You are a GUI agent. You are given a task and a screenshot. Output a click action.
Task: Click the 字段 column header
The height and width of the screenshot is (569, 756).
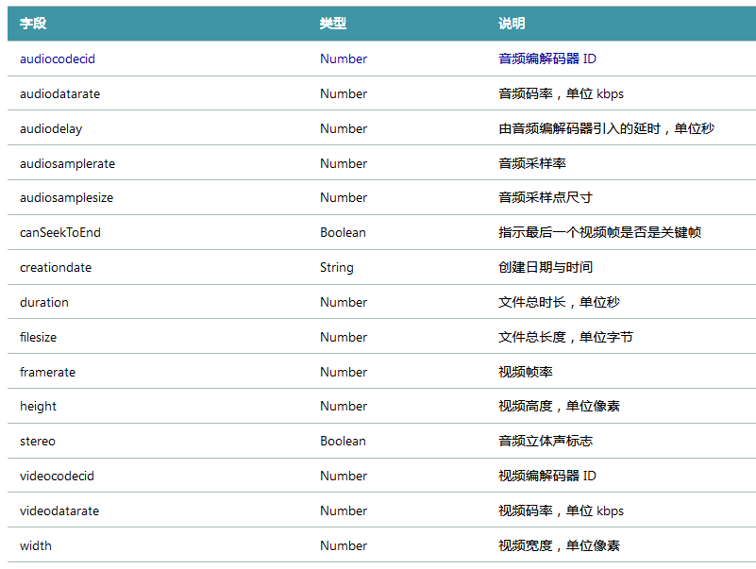(33, 24)
